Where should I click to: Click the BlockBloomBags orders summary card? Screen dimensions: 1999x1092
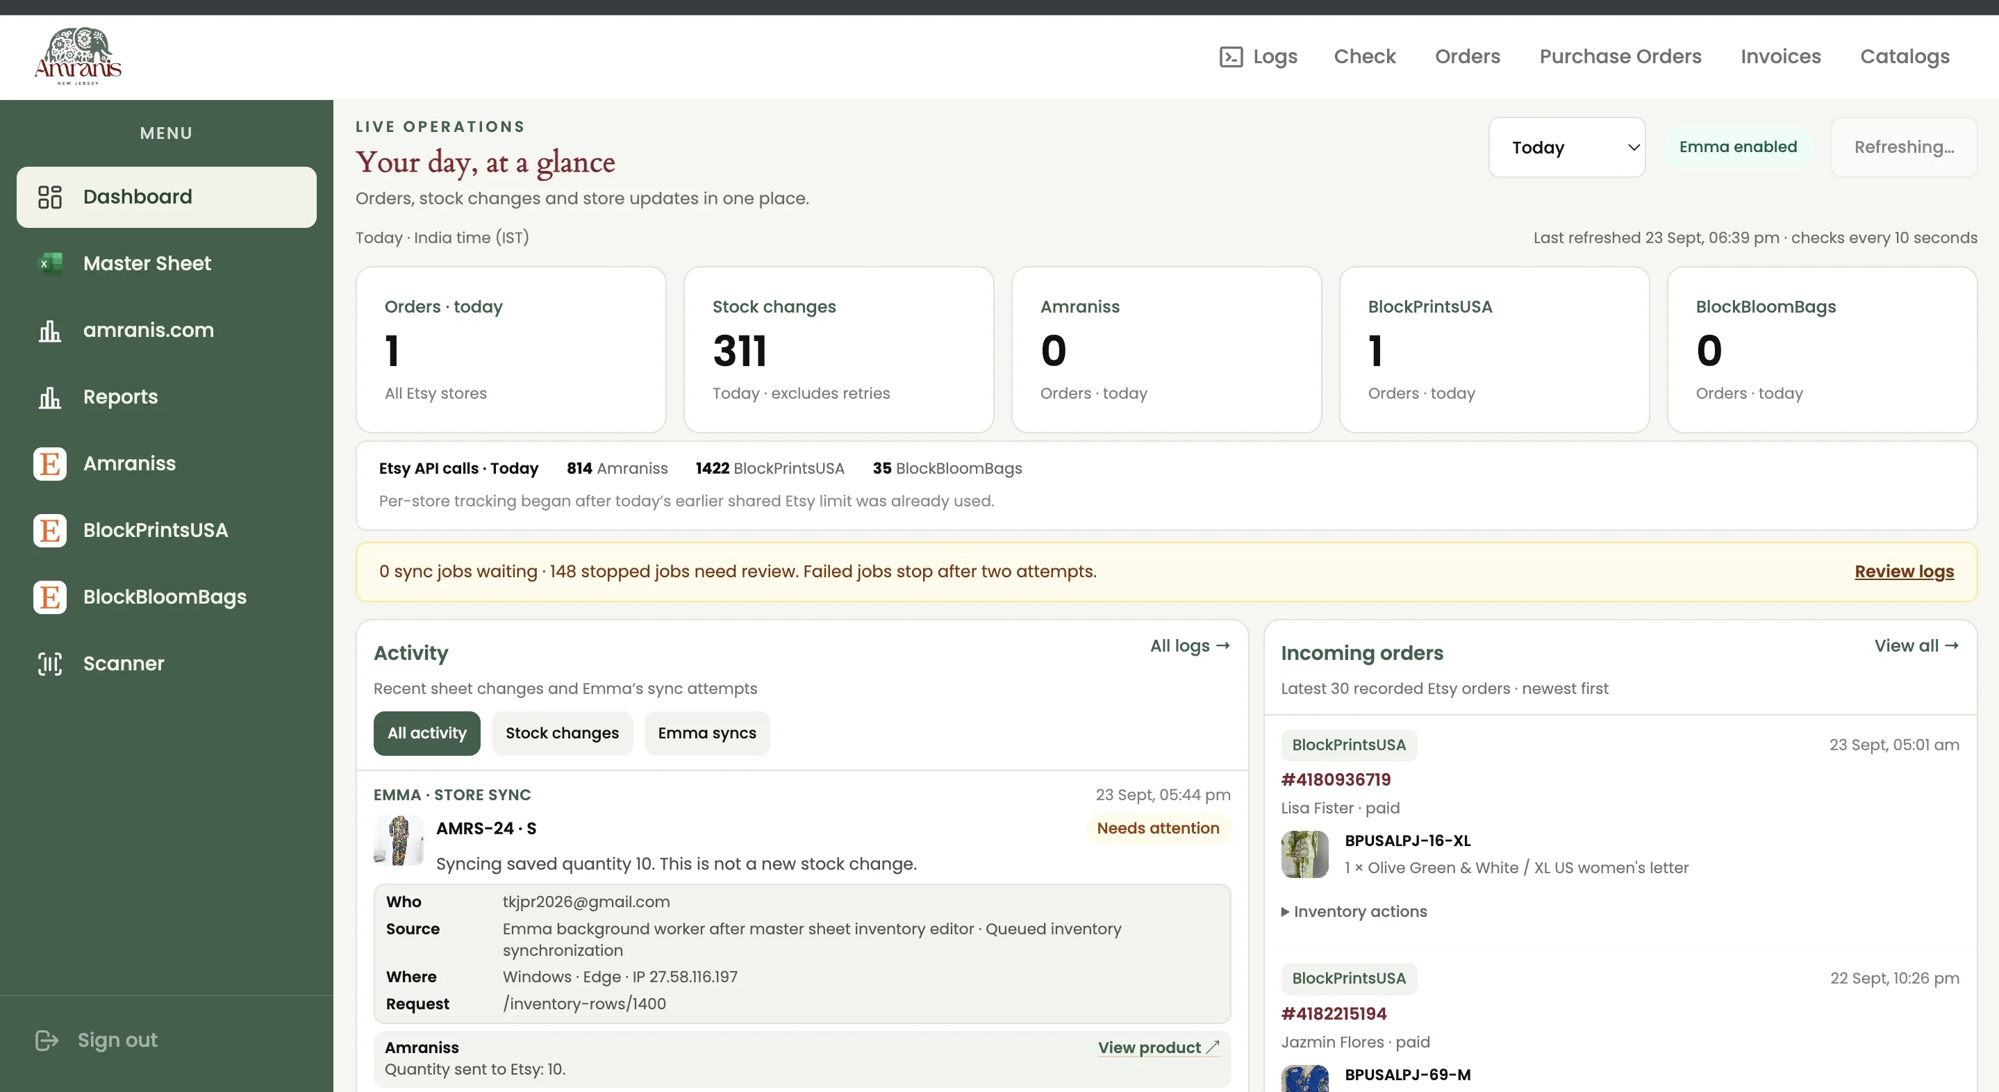point(1821,350)
